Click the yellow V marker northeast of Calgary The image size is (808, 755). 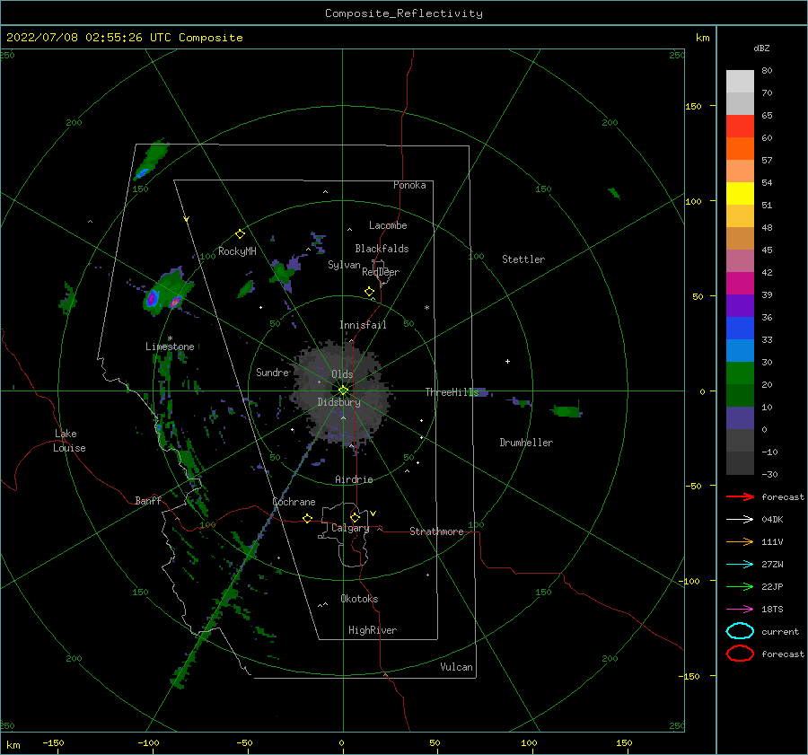[x=373, y=514]
